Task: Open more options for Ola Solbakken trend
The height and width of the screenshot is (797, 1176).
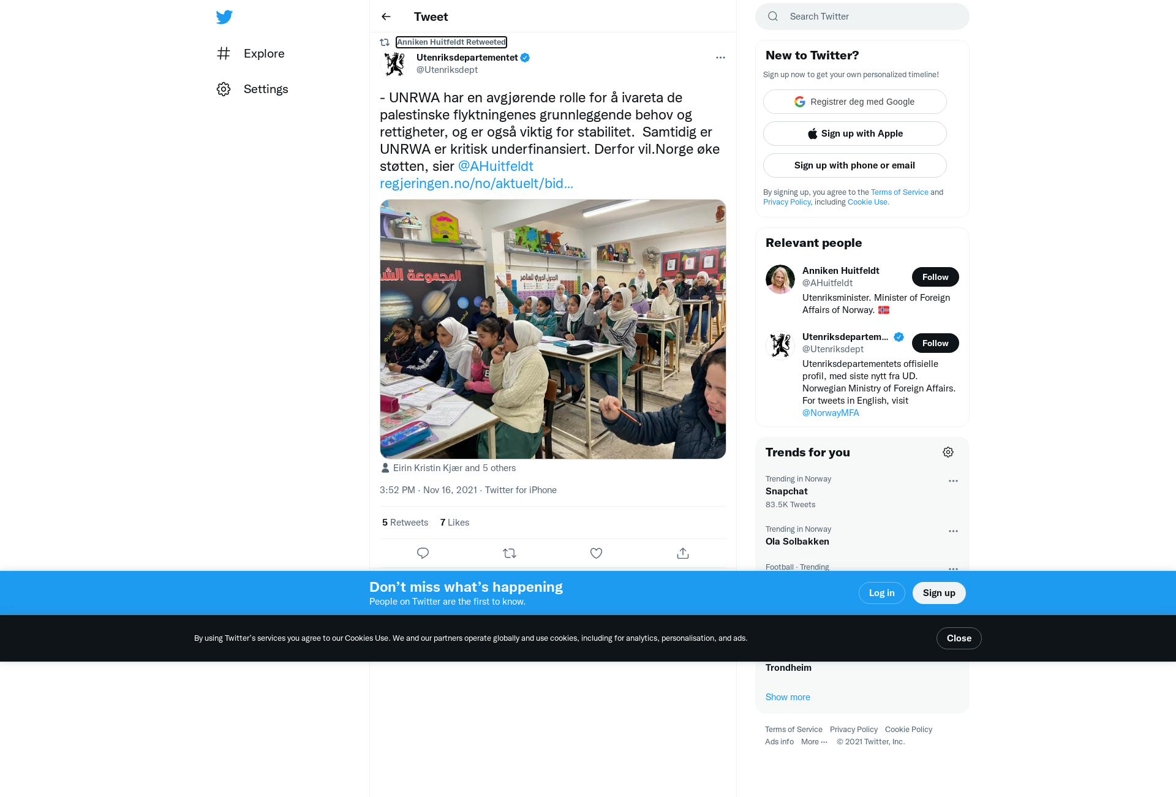Action: coord(953,531)
